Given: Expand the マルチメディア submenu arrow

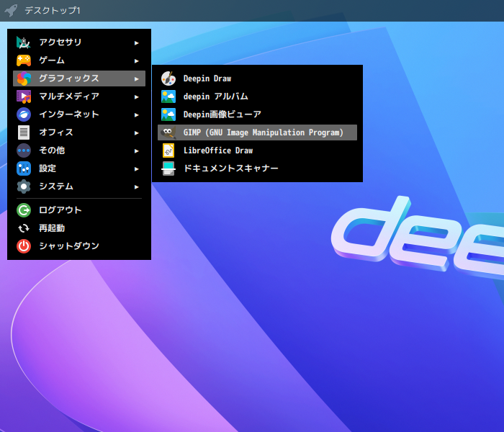Looking at the screenshot, I should (137, 96).
